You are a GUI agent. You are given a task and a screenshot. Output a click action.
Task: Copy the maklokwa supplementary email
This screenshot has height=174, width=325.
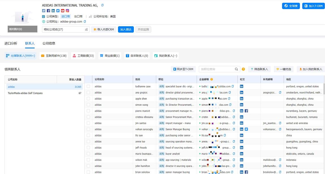tap(280, 160)
